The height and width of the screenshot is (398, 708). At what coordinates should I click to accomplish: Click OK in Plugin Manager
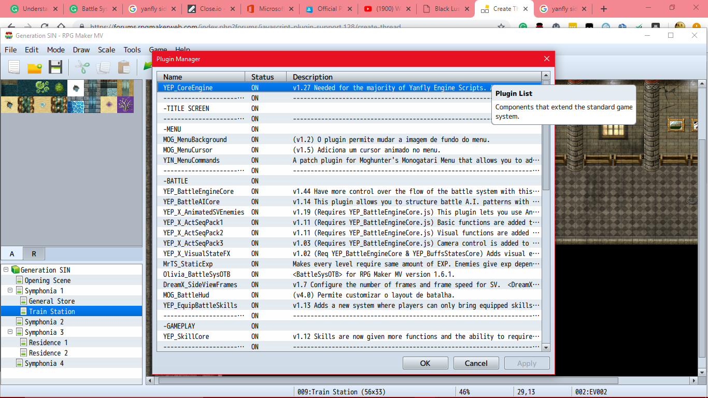coord(425,363)
